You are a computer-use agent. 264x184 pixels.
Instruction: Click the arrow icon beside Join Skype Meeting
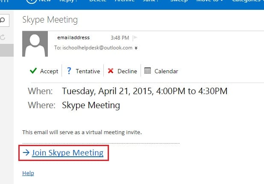pyautogui.click(x=26, y=152)
